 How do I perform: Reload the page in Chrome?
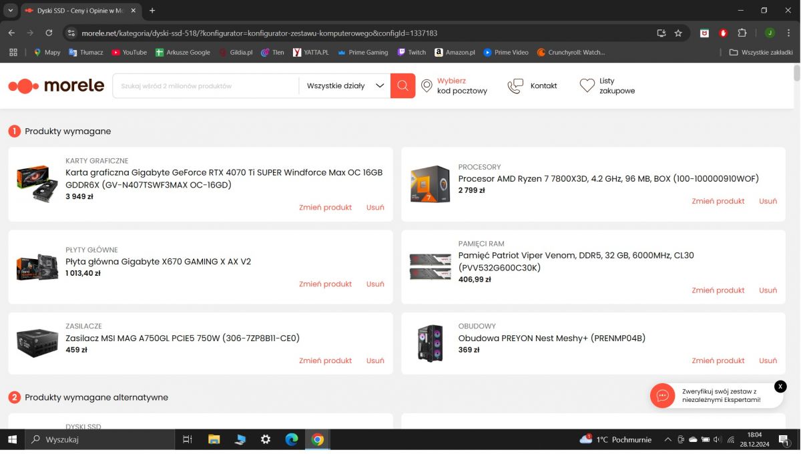(x=49, y=33)
